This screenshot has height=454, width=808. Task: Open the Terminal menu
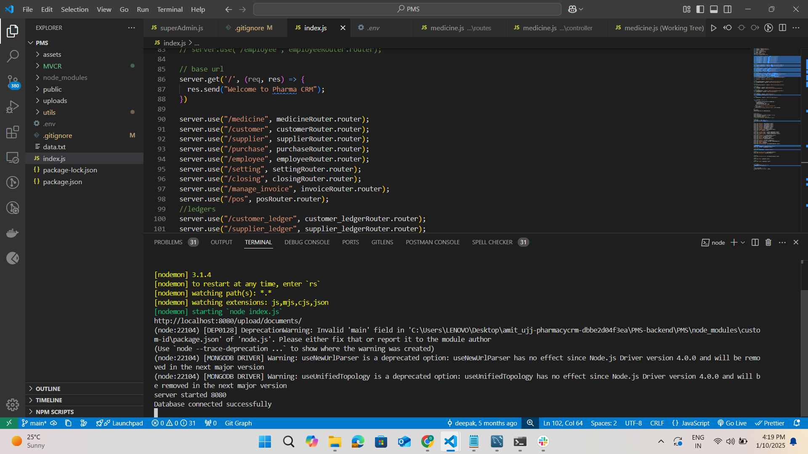click(170, 9)
